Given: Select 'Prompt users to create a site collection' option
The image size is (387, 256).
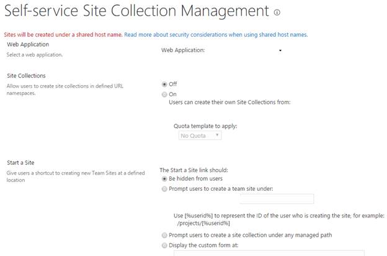Looking at the screenshot, I should coord(164,236).
